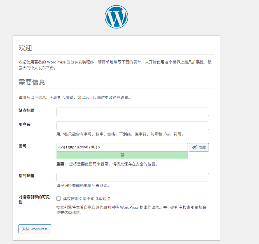Click the 站点标题 input field
This screenshot has width=259, height=244.
[x=133, y=112]
